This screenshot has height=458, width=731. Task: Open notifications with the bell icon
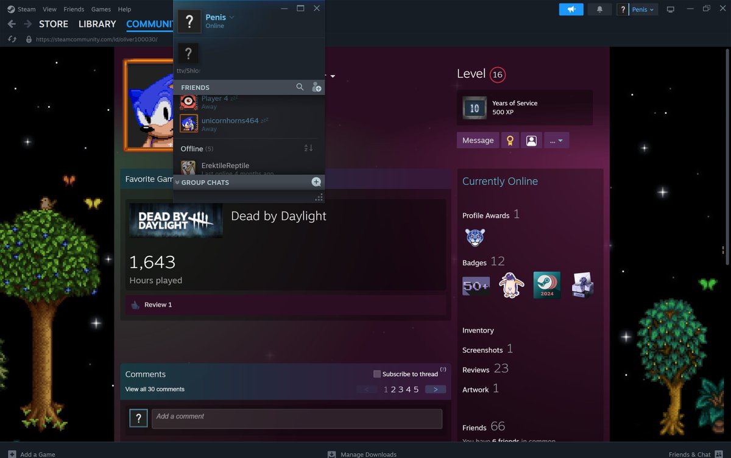(600, 9)
